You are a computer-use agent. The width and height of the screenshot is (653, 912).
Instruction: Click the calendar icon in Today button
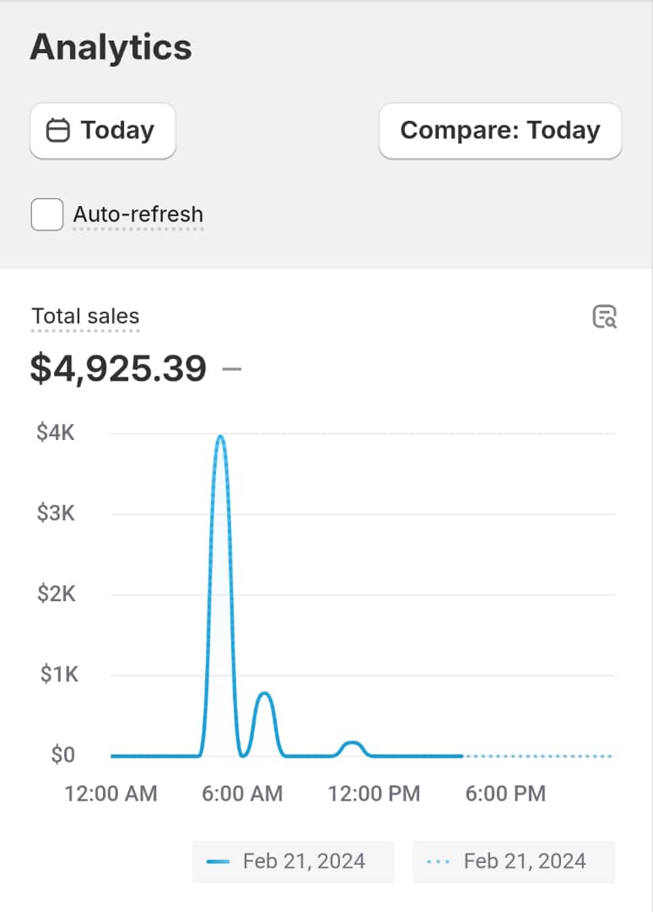57,131
